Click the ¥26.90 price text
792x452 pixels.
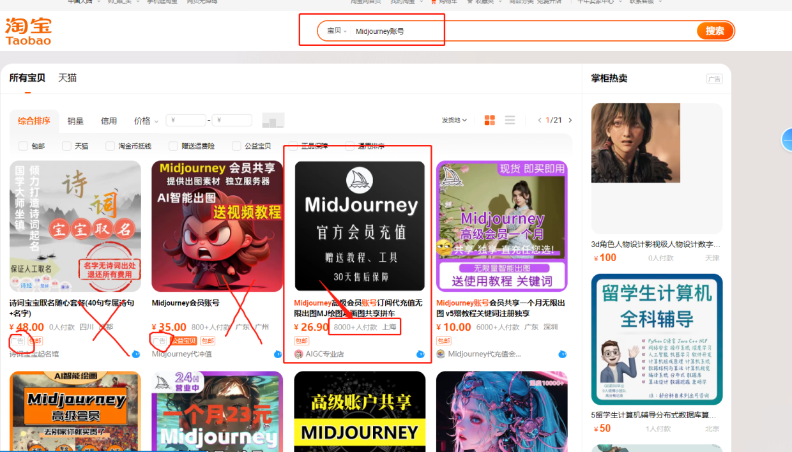(x=311, y=327)
